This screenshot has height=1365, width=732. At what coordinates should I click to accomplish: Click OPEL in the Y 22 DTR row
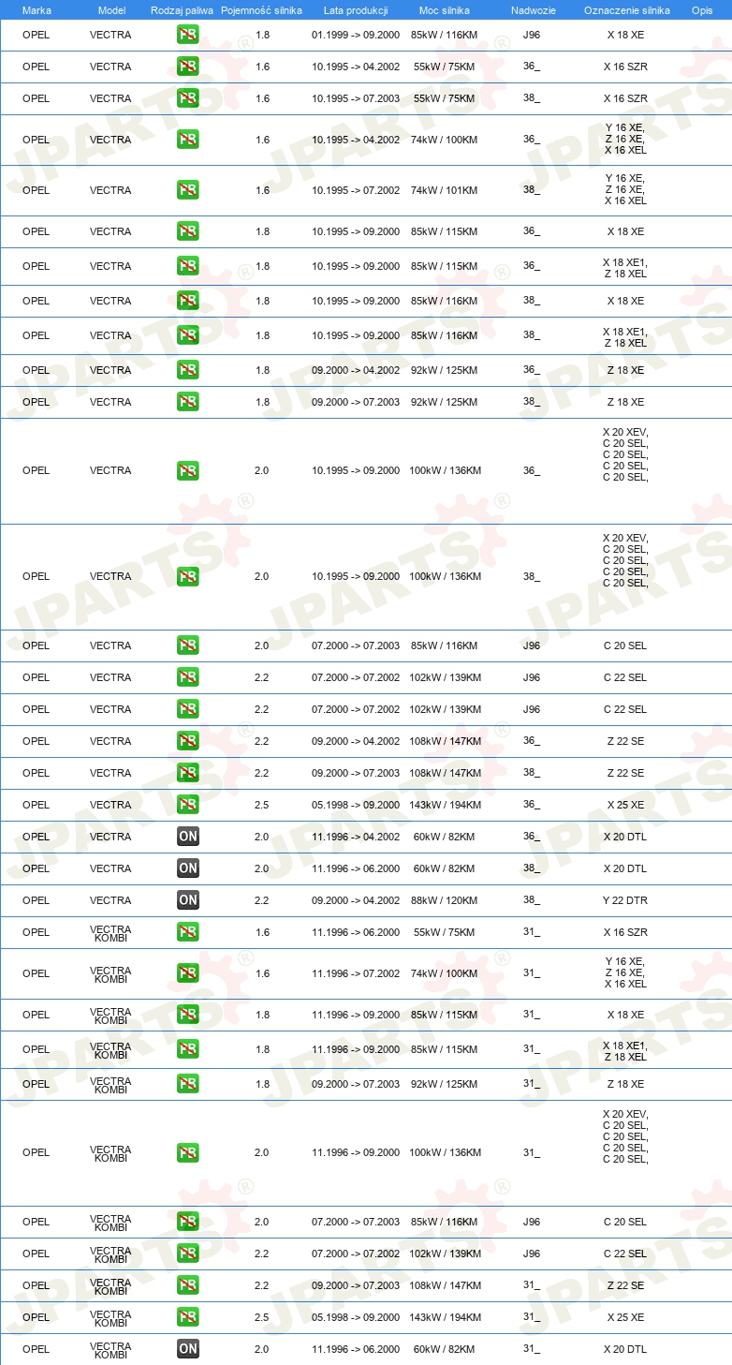(36, 900)
